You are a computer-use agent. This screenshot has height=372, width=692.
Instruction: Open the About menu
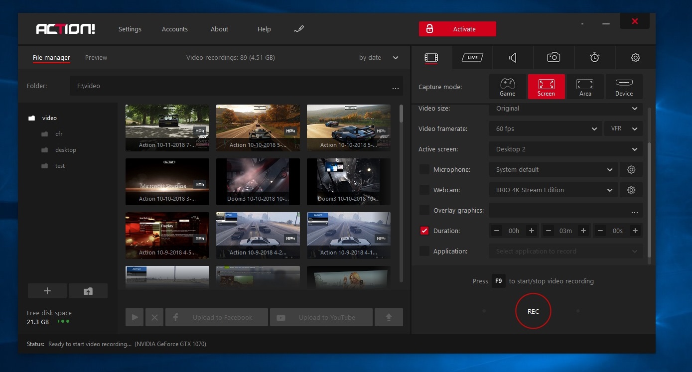click(219, 29)
